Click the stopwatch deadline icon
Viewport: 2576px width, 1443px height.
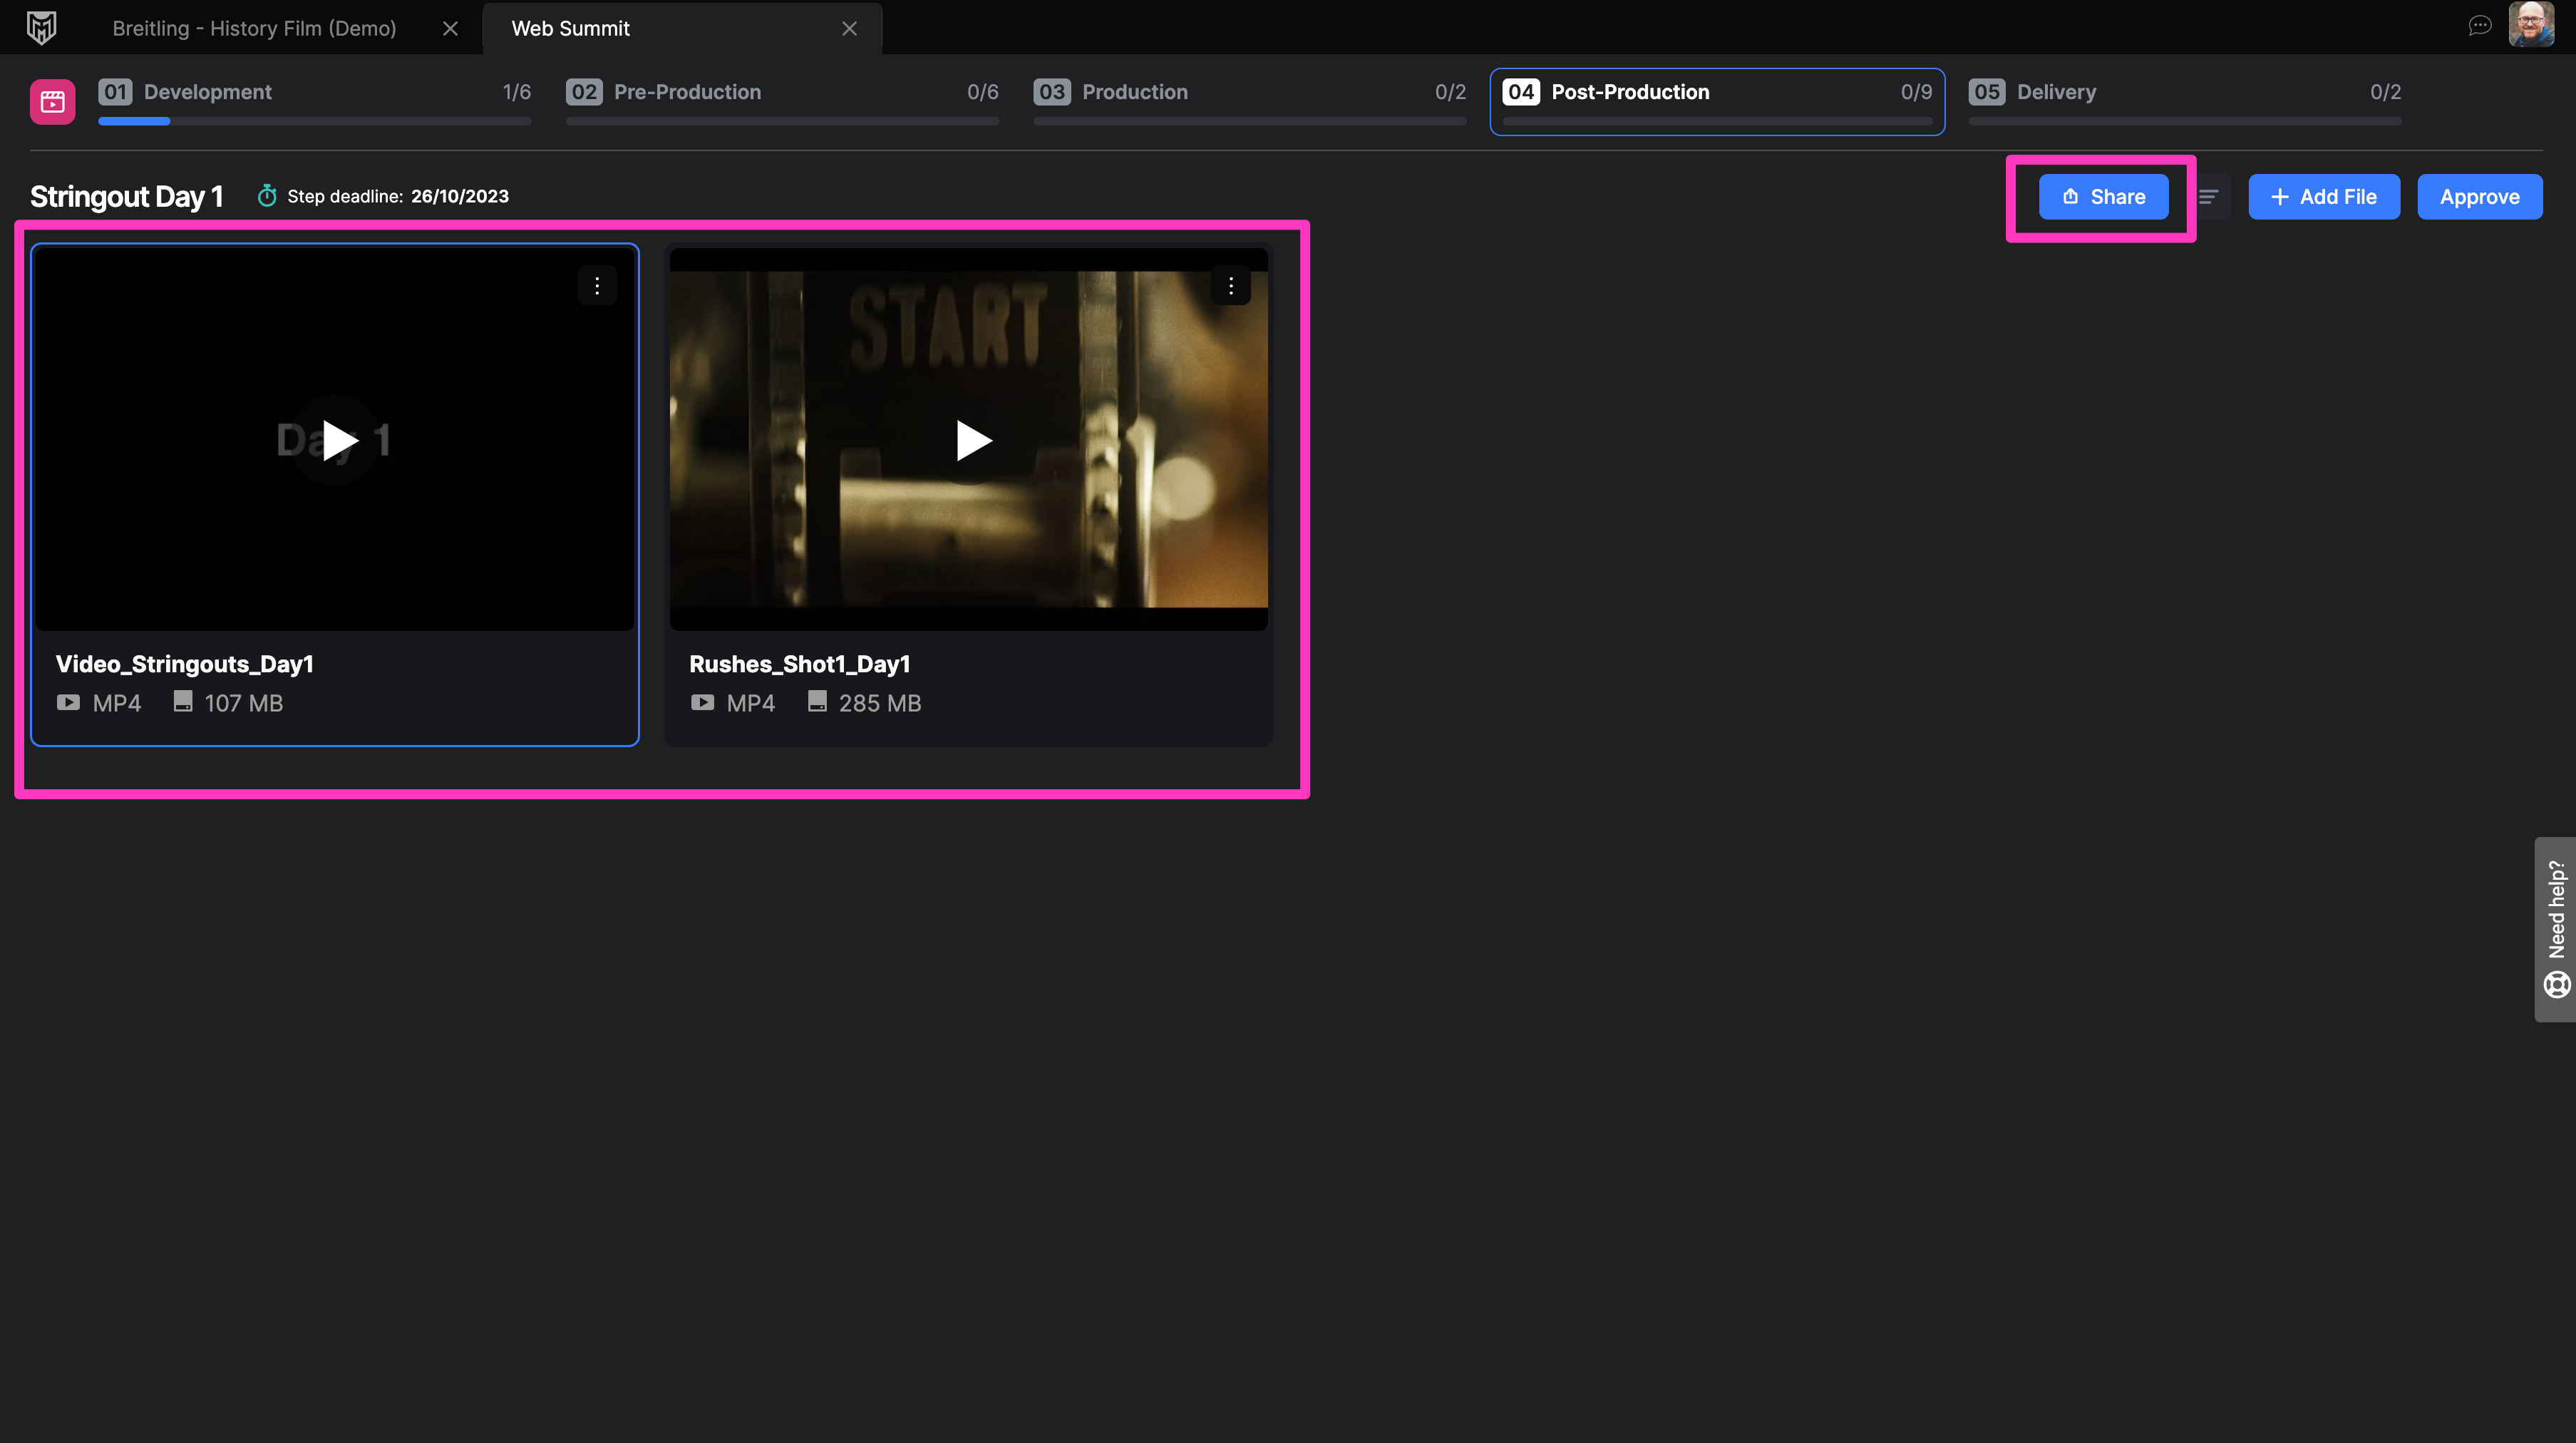tap(267, 196)
